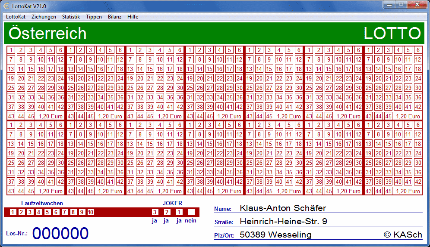
Task: Open the LottoKat menu
Action: pyautogui.click(x=16, y=17)
